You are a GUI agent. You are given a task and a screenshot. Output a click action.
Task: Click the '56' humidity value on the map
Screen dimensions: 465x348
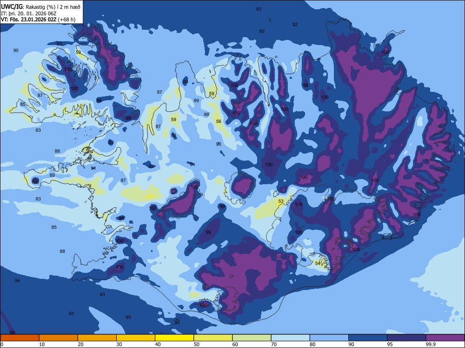click(219, 121)
